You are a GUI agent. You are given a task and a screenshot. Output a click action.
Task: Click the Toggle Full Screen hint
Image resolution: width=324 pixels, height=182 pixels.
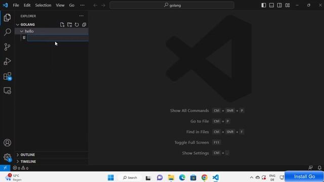tap(191, 143)
